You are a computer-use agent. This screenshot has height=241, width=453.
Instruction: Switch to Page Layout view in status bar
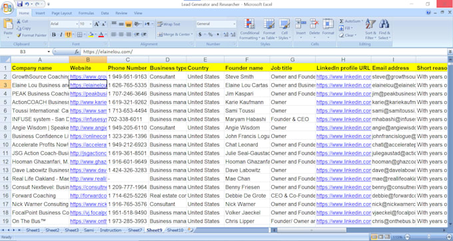click(381, 237)
